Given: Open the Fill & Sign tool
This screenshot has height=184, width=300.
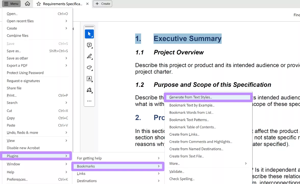Looking at the screenshot, I should click(x=89, y=90).
